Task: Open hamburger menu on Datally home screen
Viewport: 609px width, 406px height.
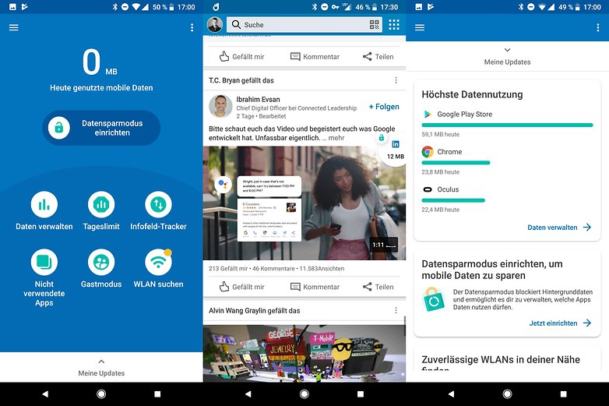Action: tap(14, 27)
